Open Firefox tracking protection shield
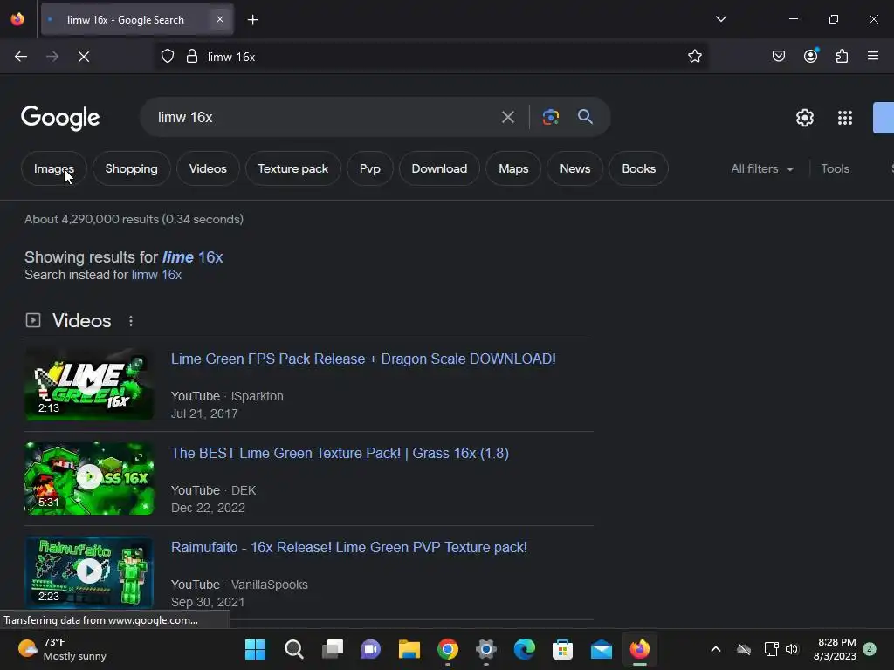 click(167, 57)
